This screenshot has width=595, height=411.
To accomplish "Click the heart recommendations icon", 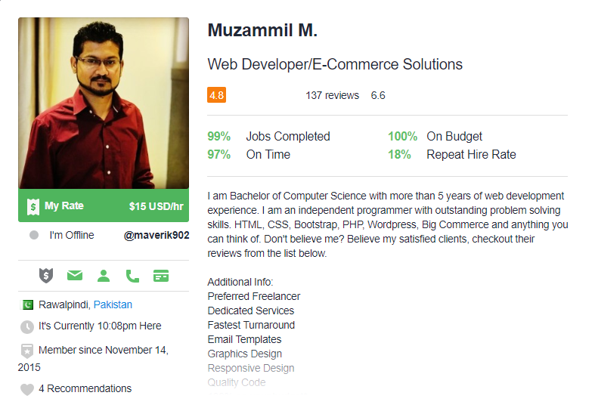I will pyautogui.click(x=27, y=389).
